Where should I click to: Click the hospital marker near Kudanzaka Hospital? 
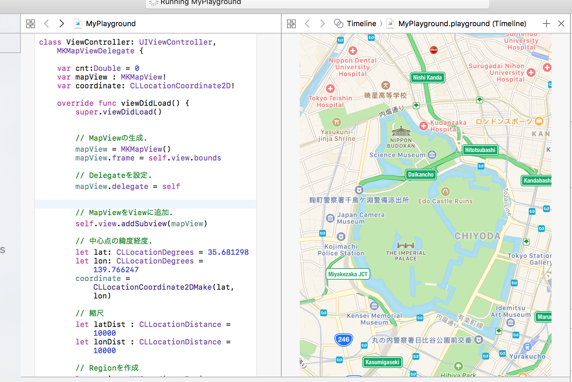point(424,126)
